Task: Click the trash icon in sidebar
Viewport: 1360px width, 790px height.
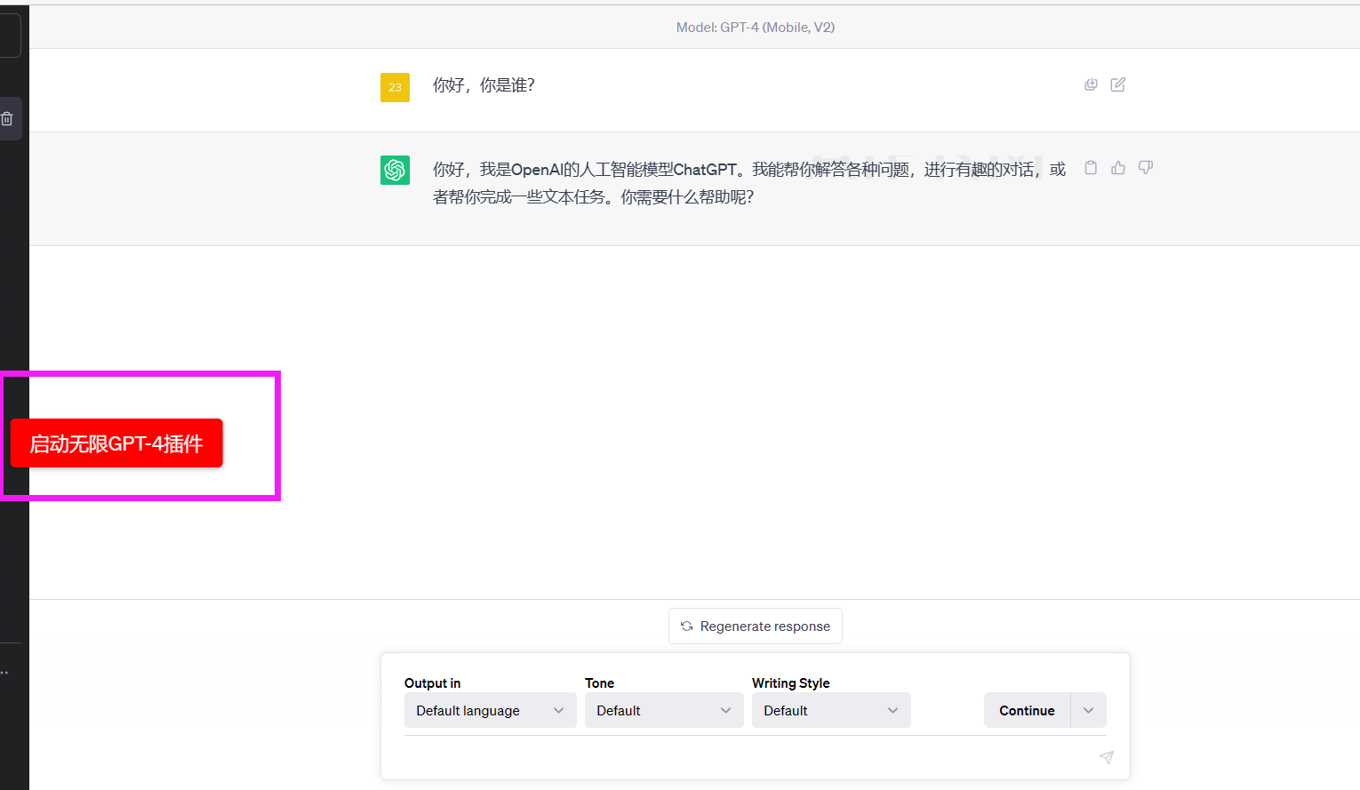Action: point(7,118)
